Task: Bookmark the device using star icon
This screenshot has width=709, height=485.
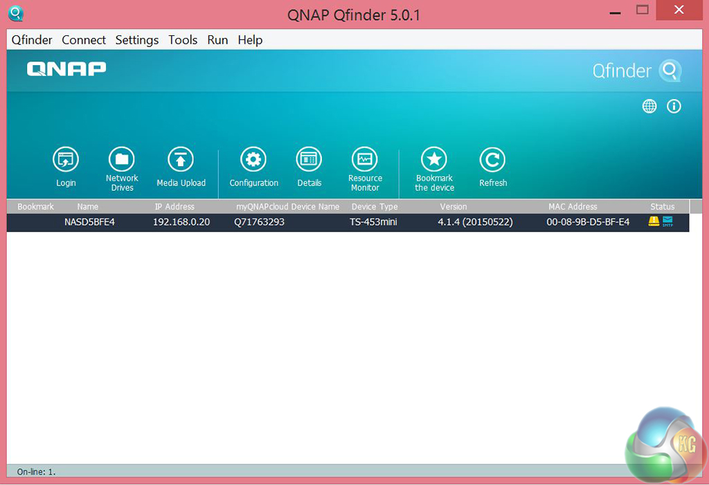Action: (x=434, y=160)
